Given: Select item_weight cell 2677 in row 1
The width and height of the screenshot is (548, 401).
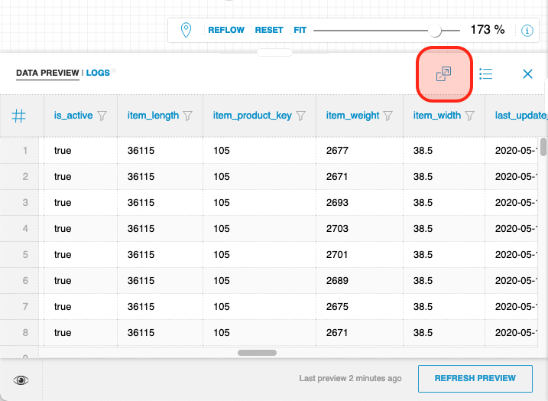Looking at the screenshot, I should click(x=337, y=151).
